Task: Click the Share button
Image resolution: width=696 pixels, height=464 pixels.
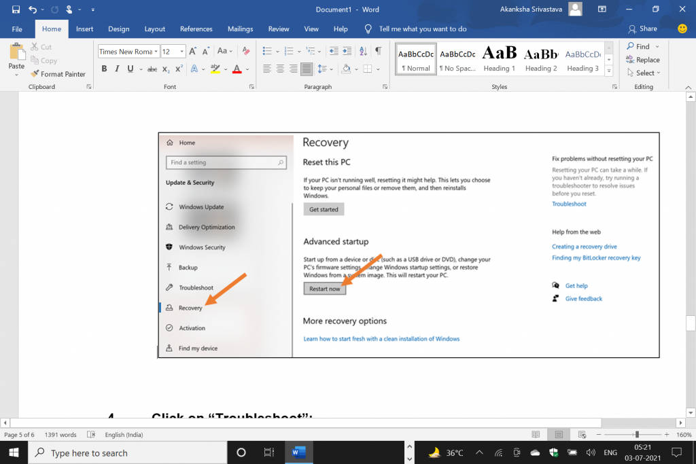Action: [642, 29]
